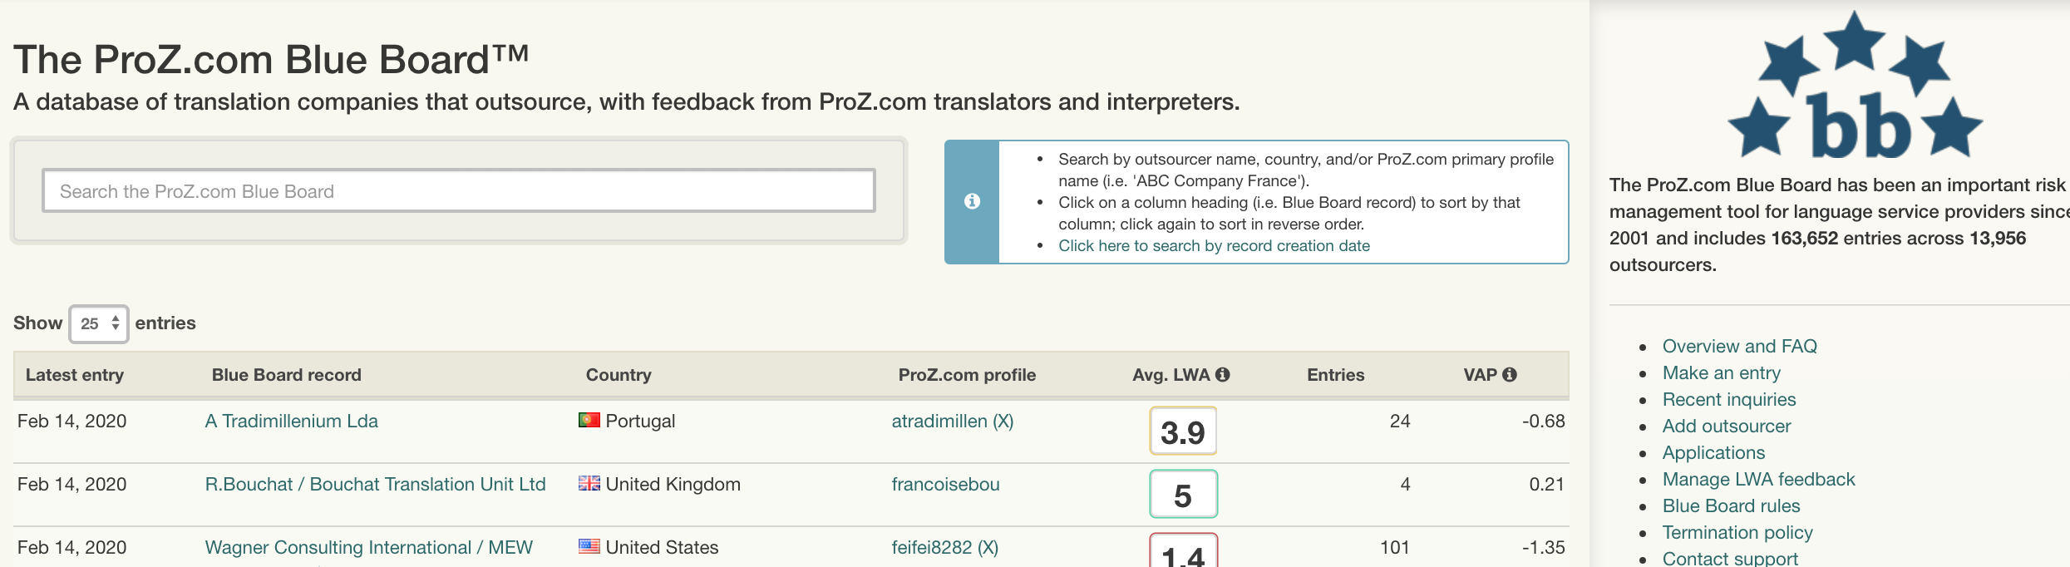The image size is (2070, 567).
Task: Sort by Blue Board record column
Action: pyautogui.click(x=287, y=375)
